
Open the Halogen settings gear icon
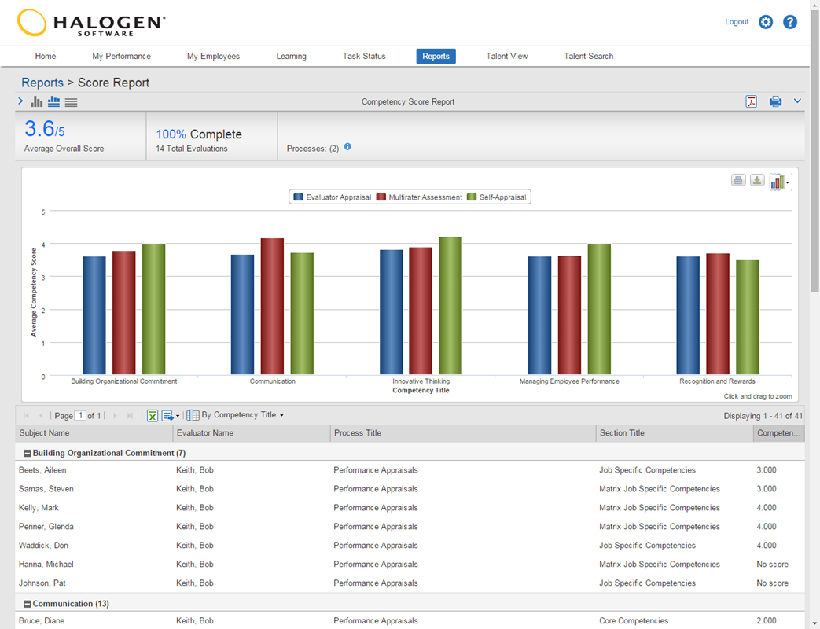point(765,22)
